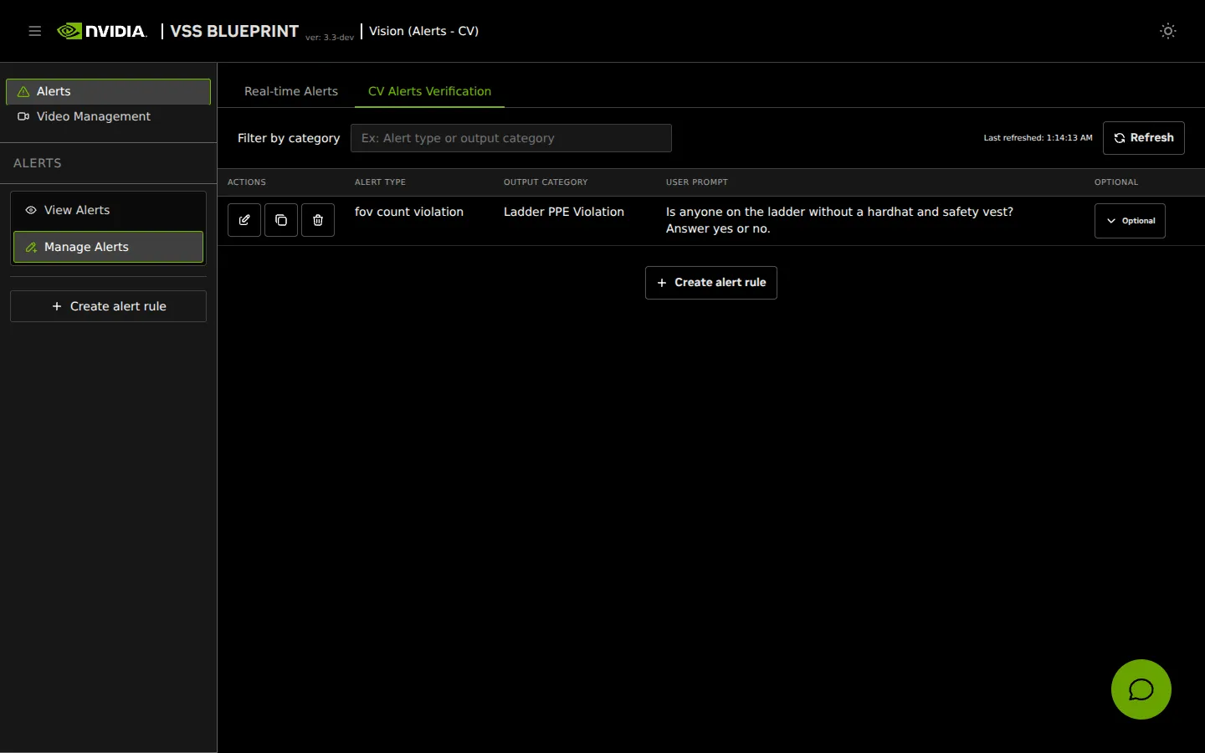Open Alerts in the sidebar
Viewport: 1205px width, 753px height.
[108, 91]
